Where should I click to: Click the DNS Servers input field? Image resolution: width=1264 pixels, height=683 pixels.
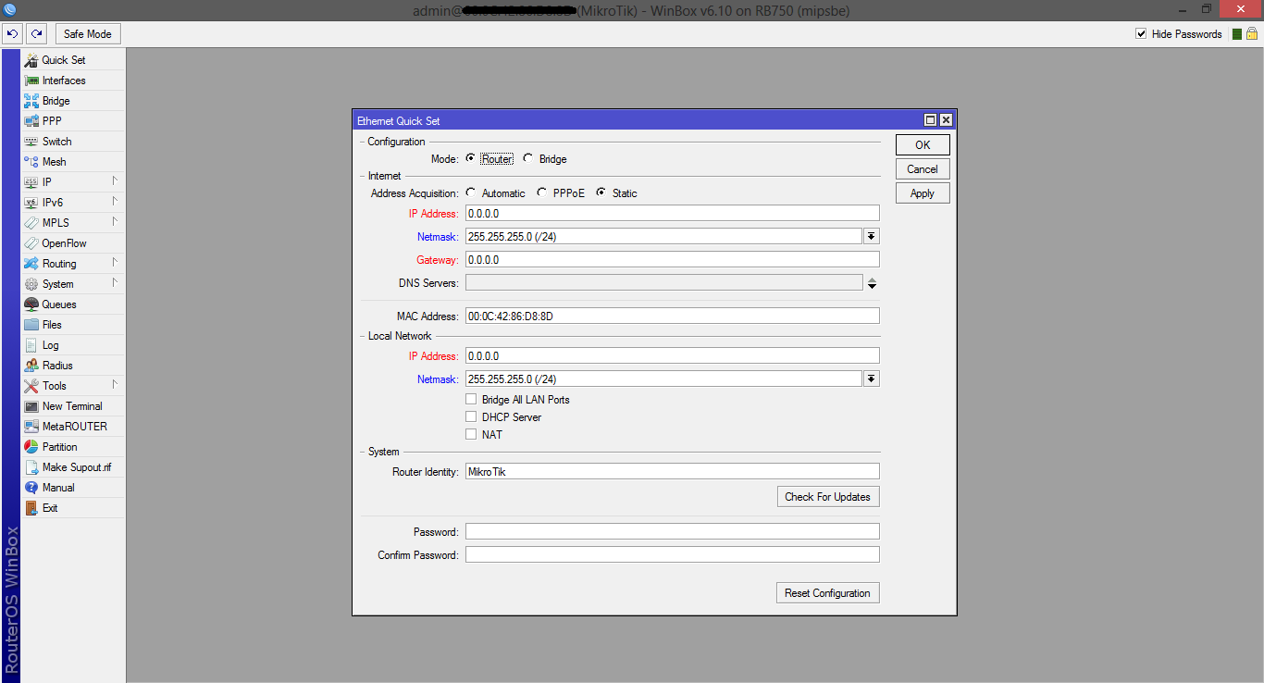tap(663, 283)
